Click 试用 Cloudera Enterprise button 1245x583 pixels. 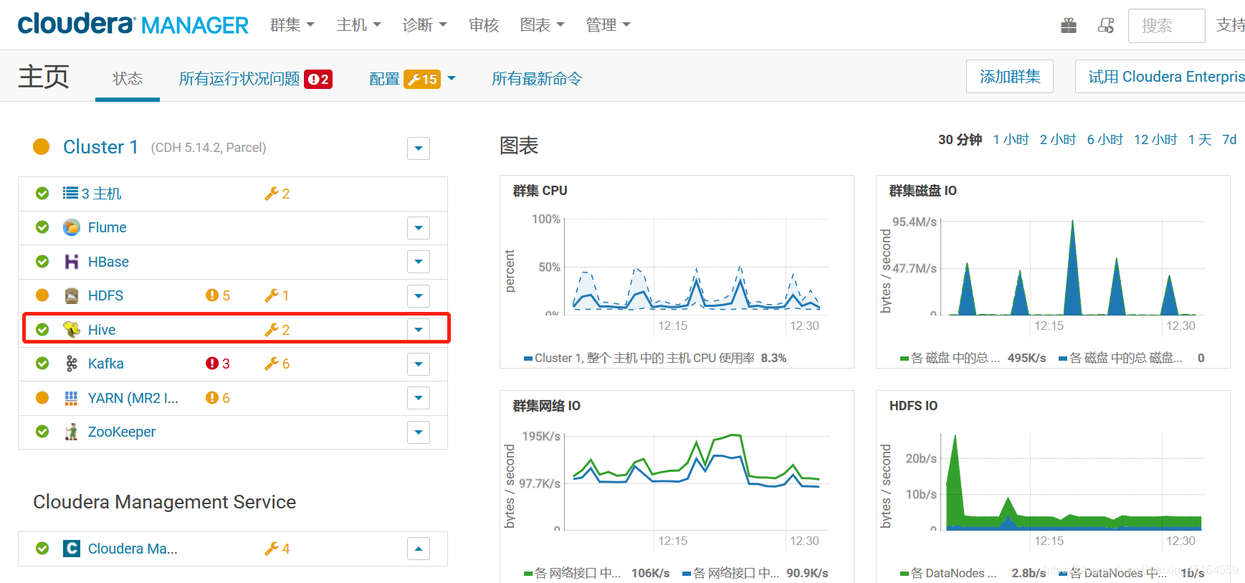click(1161, 76)
